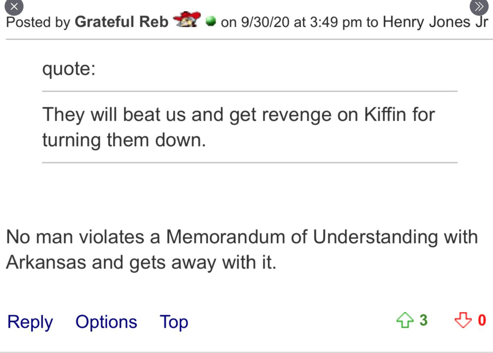Click the double chevron next arrow
Viewport: 493px width, 353px height.
478,7
